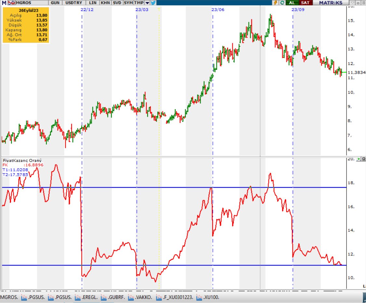
Task: Switch to the .GUBRF. tab
Action: pos(116,297)
